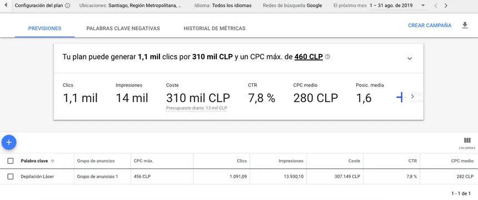Image resolution: width=478 pixels, height=200 pixels.
Task: Show more metrics with the right chevron
Action: pos(412,97)
